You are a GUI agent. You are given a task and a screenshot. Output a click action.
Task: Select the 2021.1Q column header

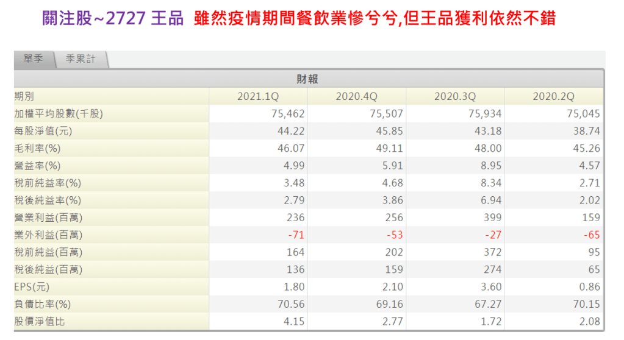pos(258,96)
